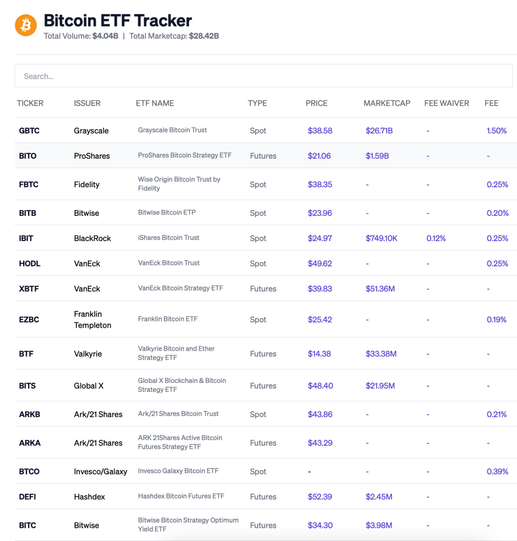Click the HODL price link $49.62
517x541 pixels.
pos(320,263)
